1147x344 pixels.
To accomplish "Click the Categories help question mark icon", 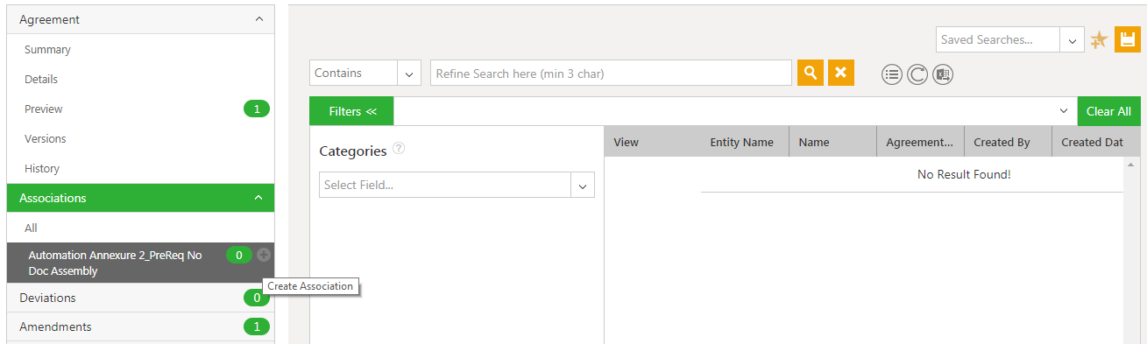I will tap(399, 149).
